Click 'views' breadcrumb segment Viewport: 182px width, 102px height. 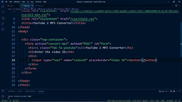click(9, 9)
